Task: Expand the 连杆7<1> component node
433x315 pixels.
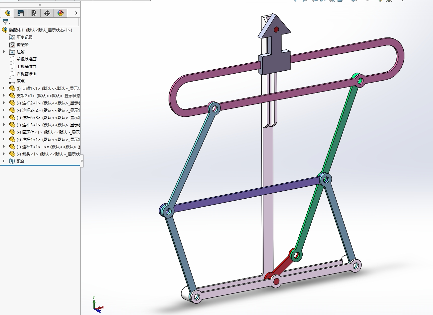Action: (x=4, y=147)
